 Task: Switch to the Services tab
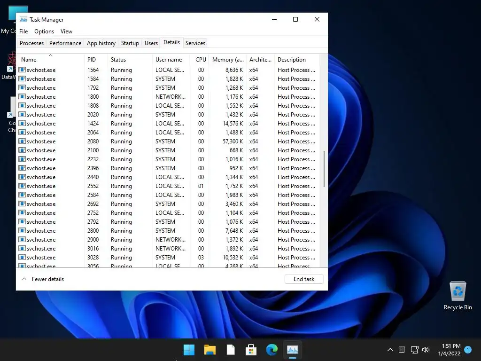(195, 43)
